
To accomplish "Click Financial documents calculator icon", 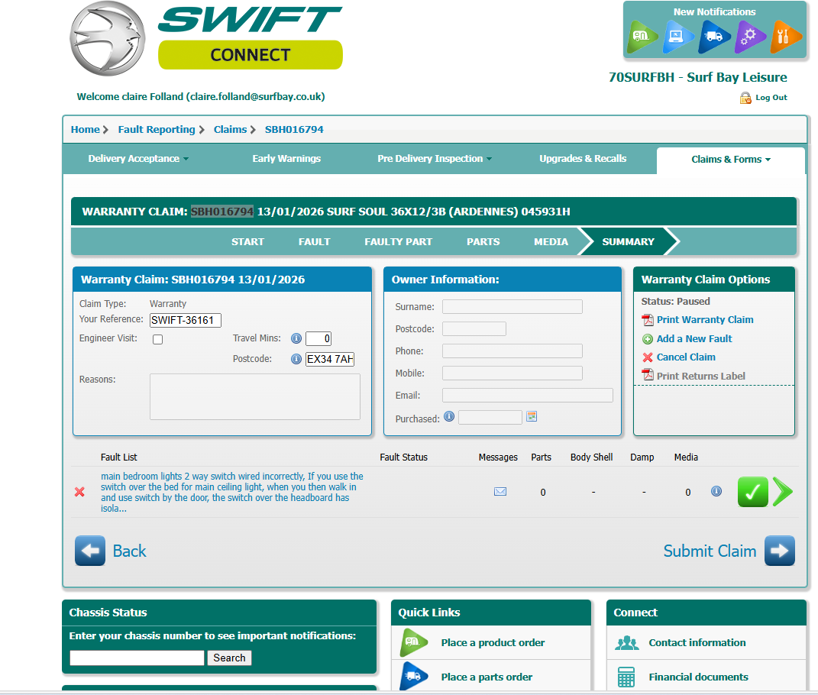I will 626,677.
